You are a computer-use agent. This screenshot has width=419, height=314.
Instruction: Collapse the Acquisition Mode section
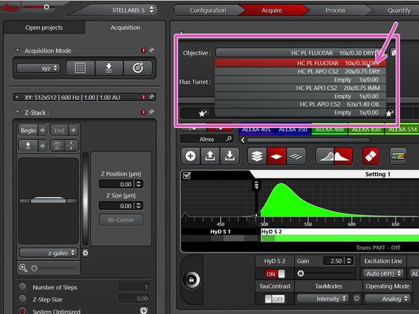click(18, 50)
